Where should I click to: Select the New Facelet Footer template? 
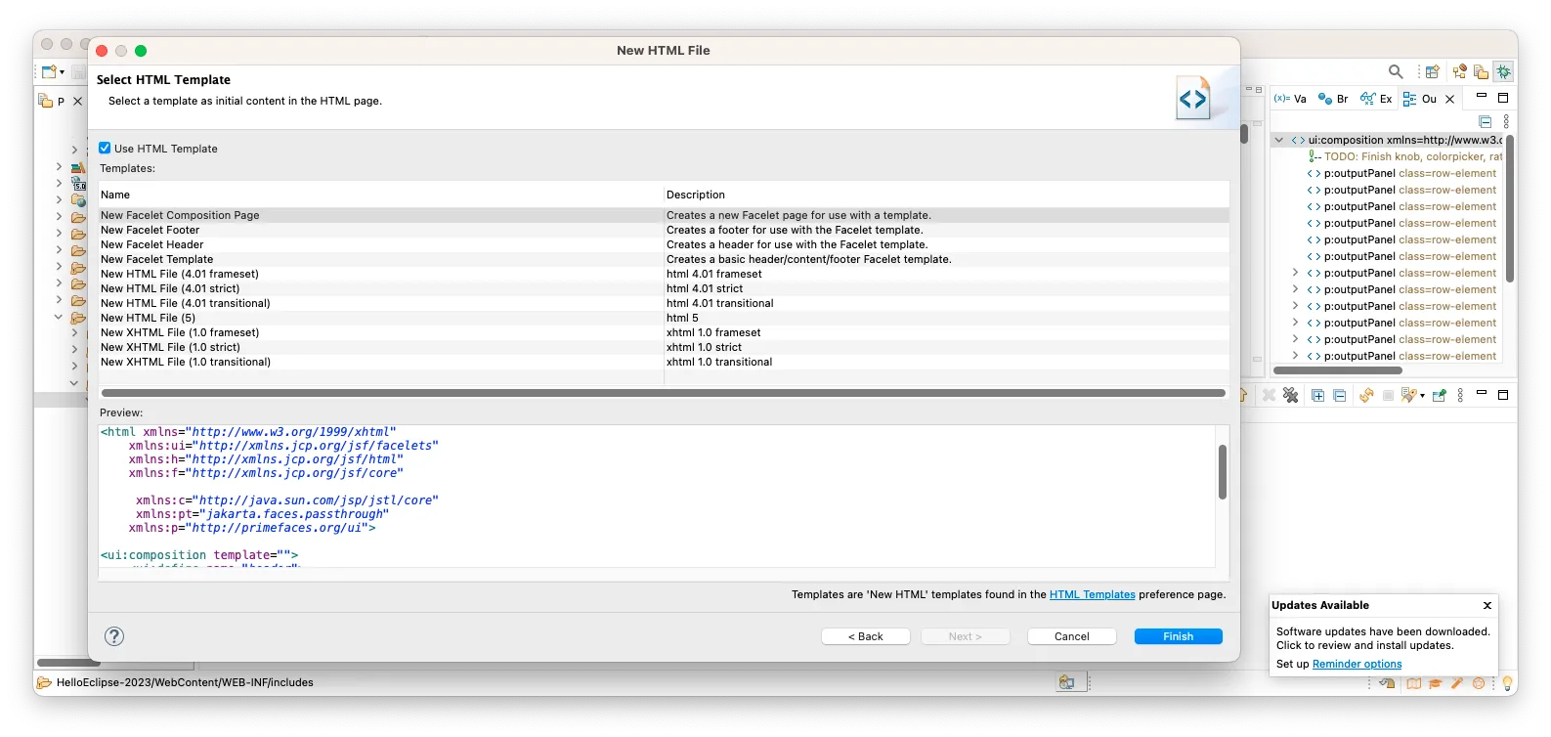click(x=664, y=230)
